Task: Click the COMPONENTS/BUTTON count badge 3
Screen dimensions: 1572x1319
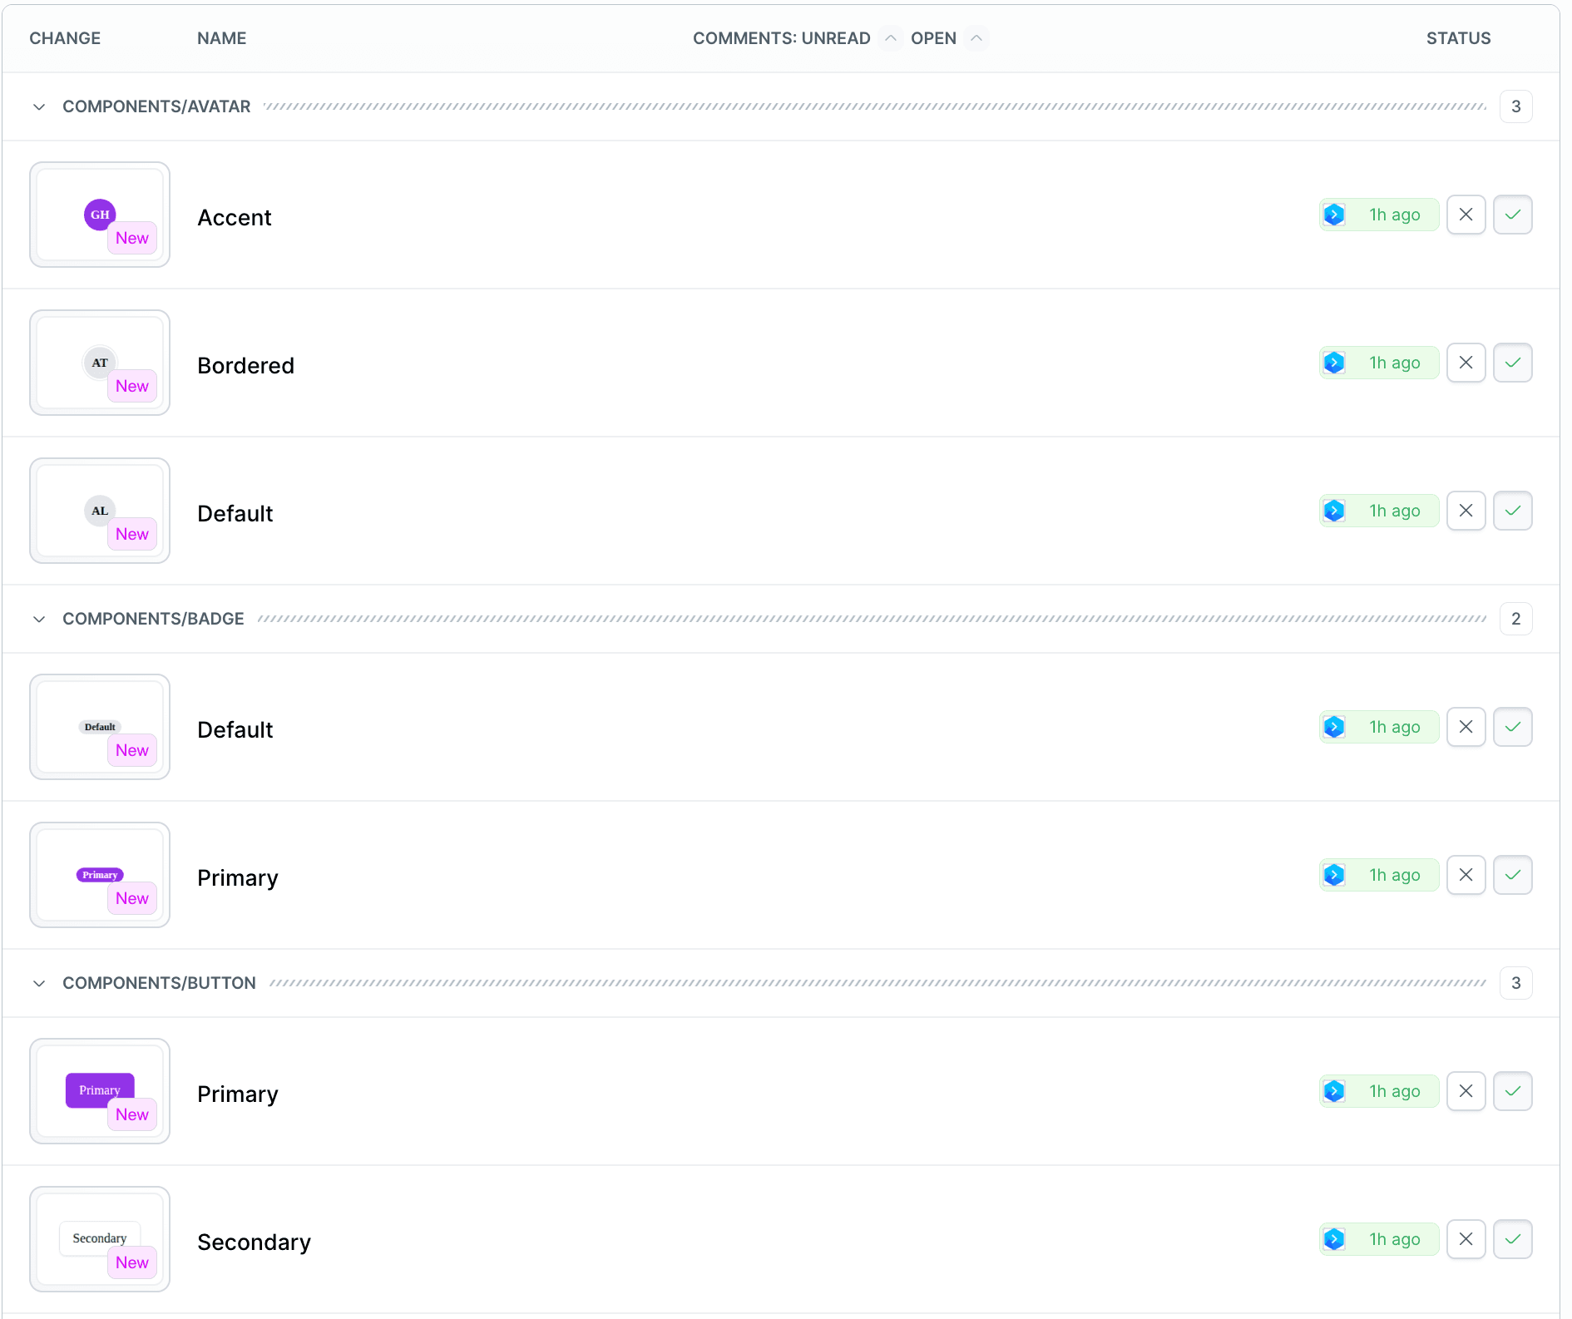Action: coord(1515,983)
